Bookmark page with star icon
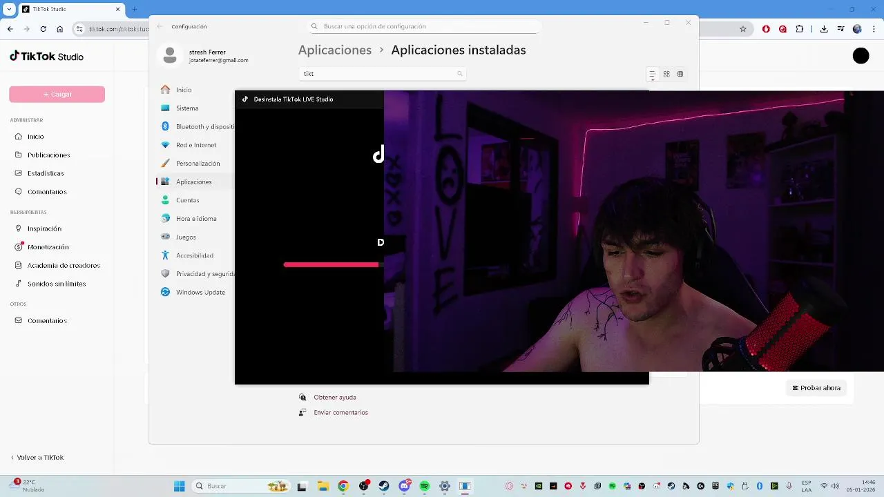This screenshot has height=497, width=884. point(743,29)
